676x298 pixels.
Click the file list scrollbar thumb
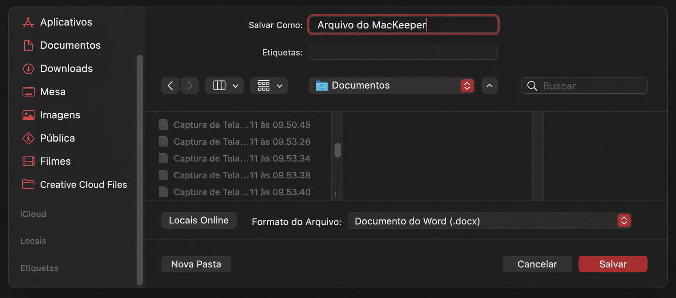[337, 150]
